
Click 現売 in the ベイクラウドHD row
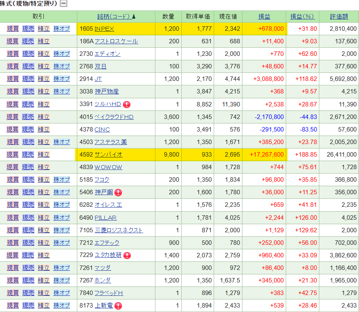(x=28, y=117)
